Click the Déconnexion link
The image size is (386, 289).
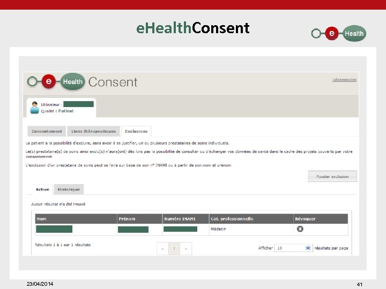344,80
